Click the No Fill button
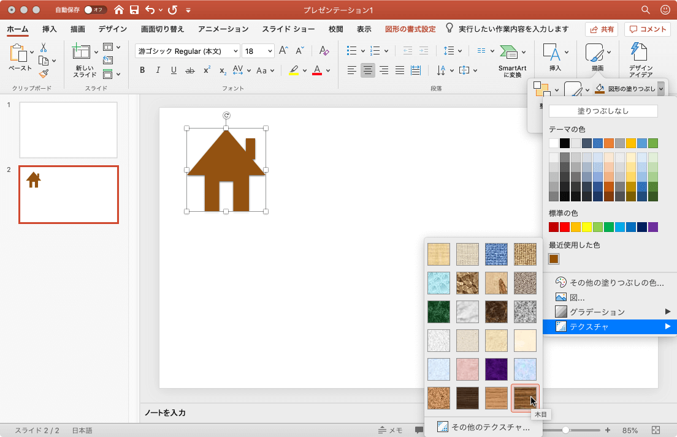Viewport: 677px width, 437px height. pos(603,111)
